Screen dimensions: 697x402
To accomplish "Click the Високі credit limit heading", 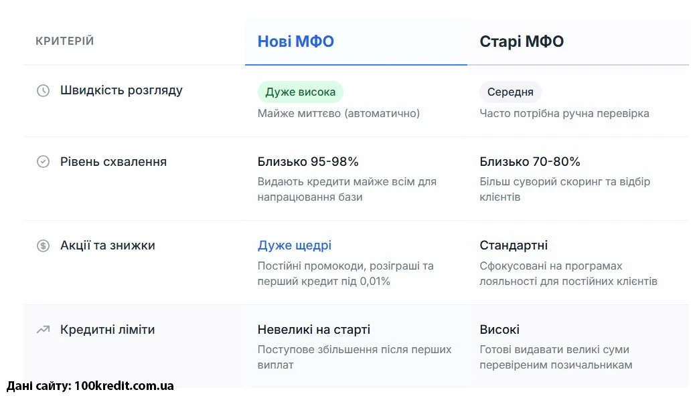I will pyautogui.click(x=499, y=330).
